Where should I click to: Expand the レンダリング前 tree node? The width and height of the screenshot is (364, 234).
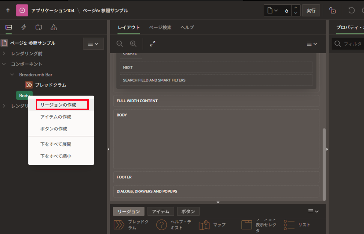(x=4, y=54)
